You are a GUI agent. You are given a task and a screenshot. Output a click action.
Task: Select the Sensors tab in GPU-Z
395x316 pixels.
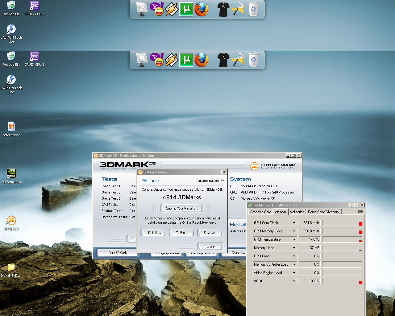click(281, 211)
